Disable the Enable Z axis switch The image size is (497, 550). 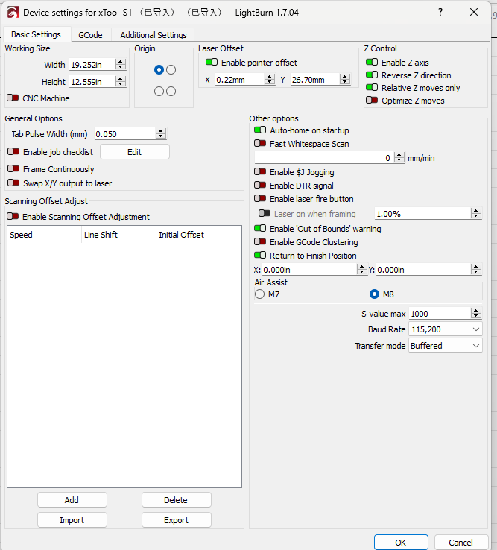click(x=372, y=62)
